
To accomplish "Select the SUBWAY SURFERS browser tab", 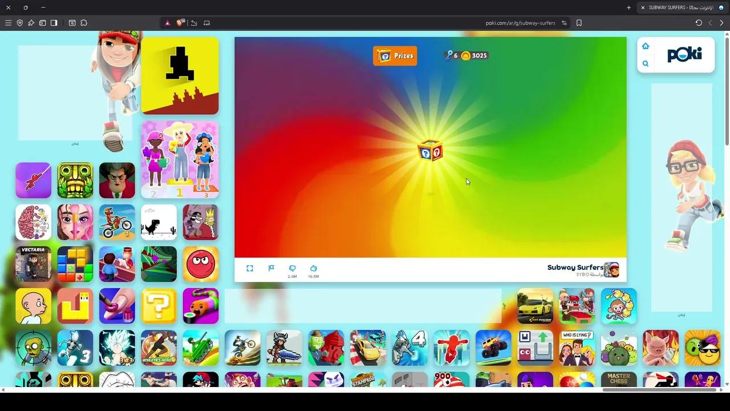I will 682,7.
